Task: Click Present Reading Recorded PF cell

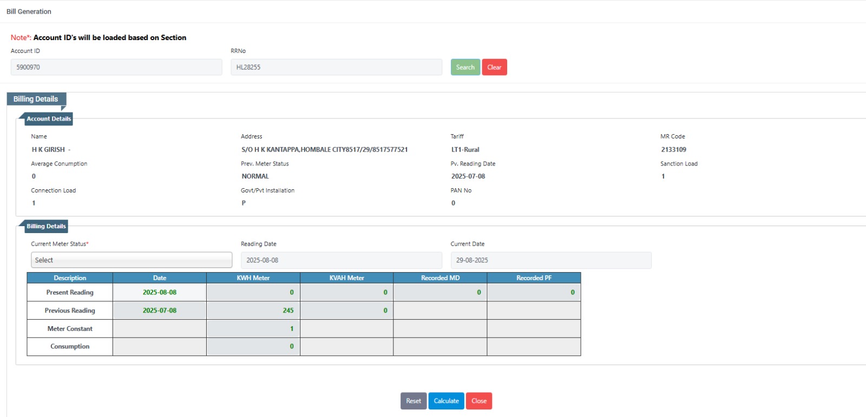Action: (534, 293)
